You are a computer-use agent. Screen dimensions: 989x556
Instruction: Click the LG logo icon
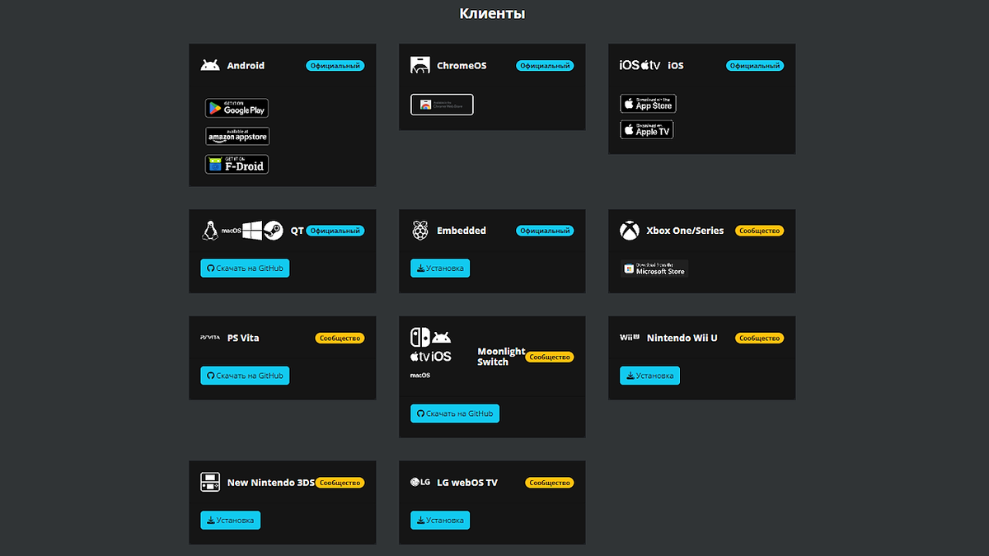[420, 483]
